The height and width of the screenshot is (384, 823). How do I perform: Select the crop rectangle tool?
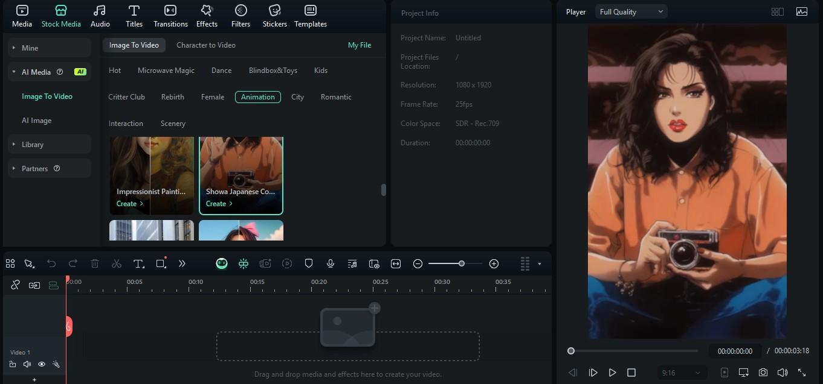point(161,263)
